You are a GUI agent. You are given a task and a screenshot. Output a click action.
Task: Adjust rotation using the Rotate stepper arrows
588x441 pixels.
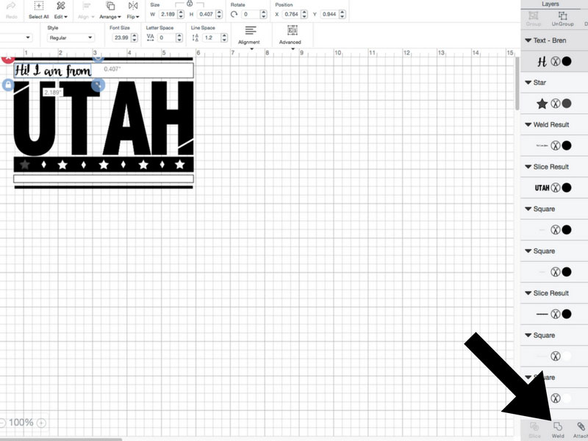[x=264, y=14]
